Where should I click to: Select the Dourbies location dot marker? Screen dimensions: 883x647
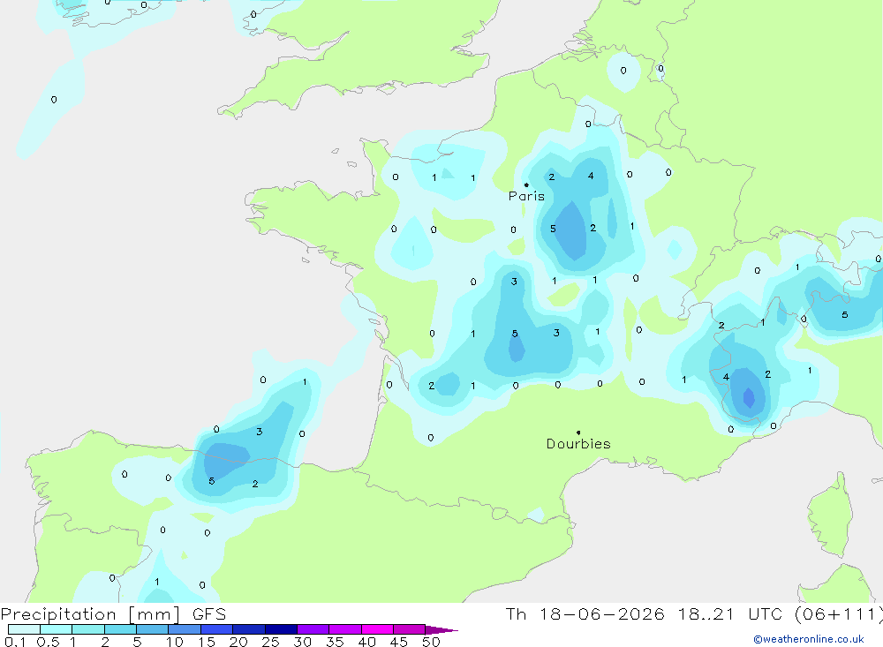tap(578, 433)
